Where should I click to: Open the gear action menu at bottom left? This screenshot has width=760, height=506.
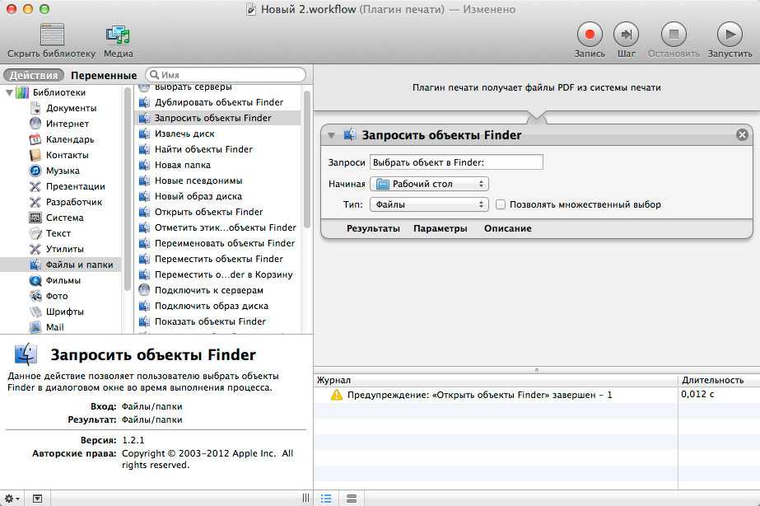pyautogui.click(x=13, y=499)
